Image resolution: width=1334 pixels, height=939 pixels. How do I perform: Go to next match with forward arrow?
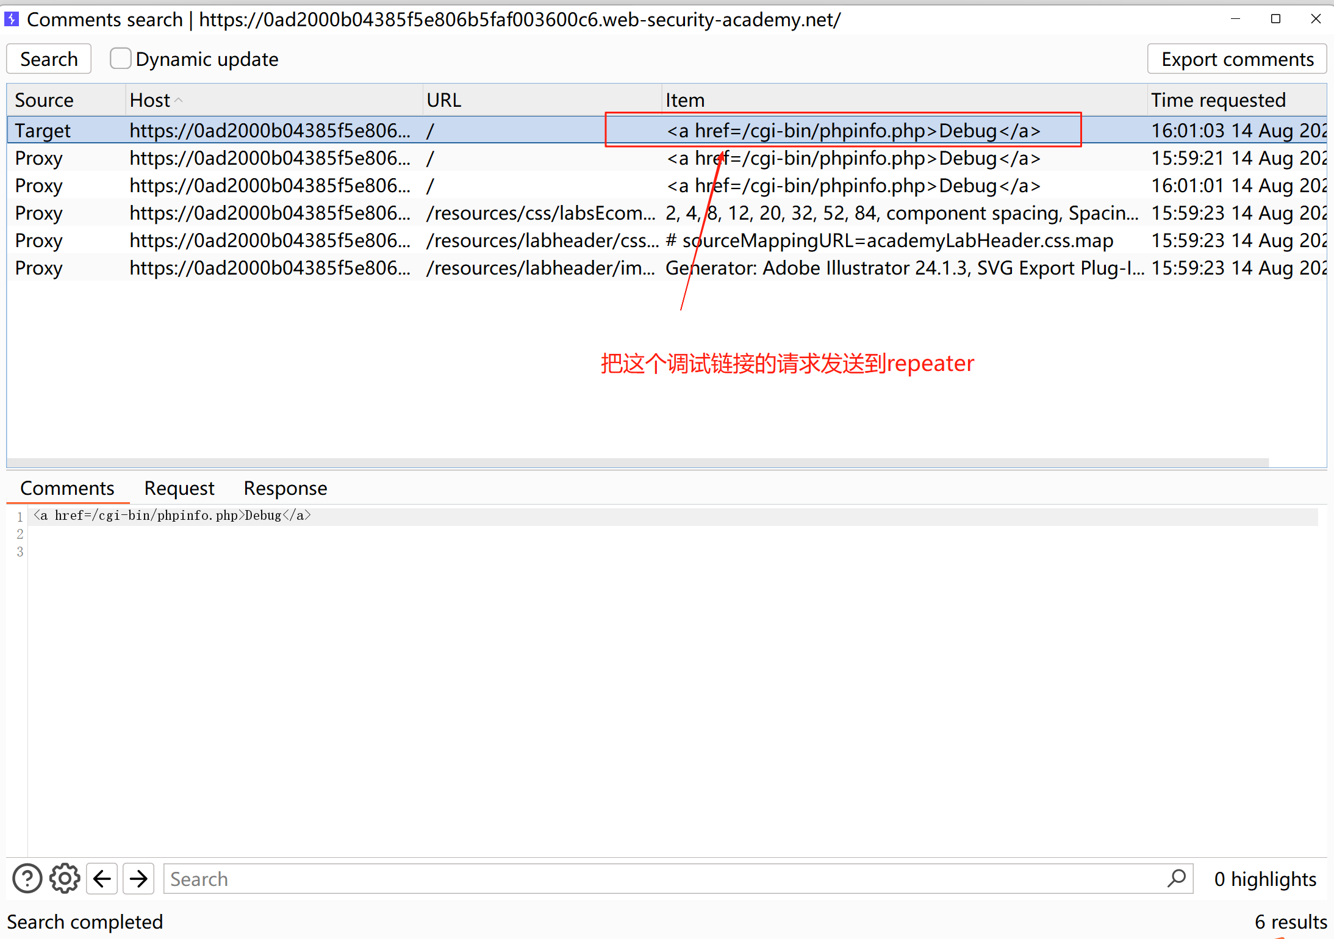click(x=138, y=879)
